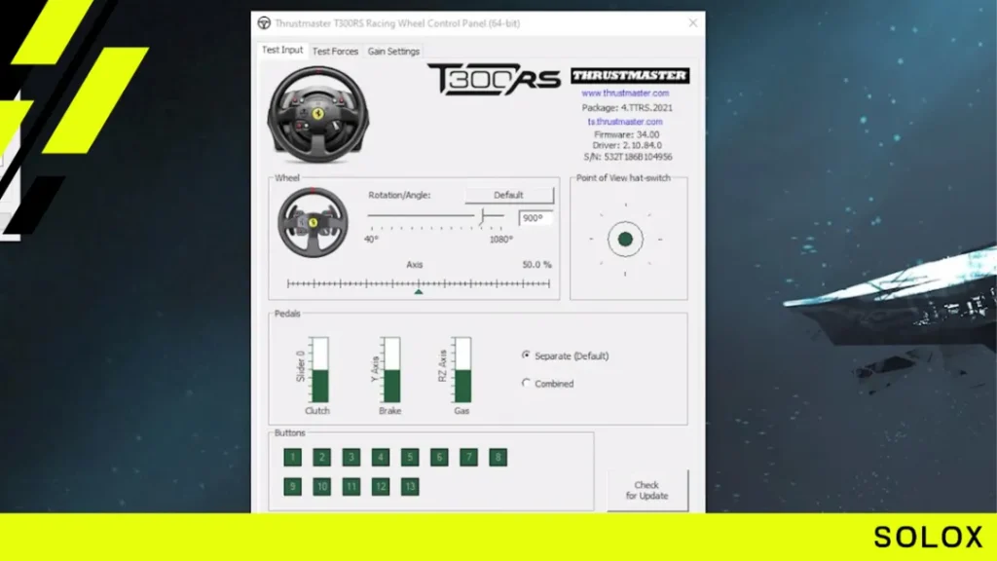This screenshot has width=997, height=561.
Task: Click button indicator 1
Action: pyautogui.click(x=292, y=458)
